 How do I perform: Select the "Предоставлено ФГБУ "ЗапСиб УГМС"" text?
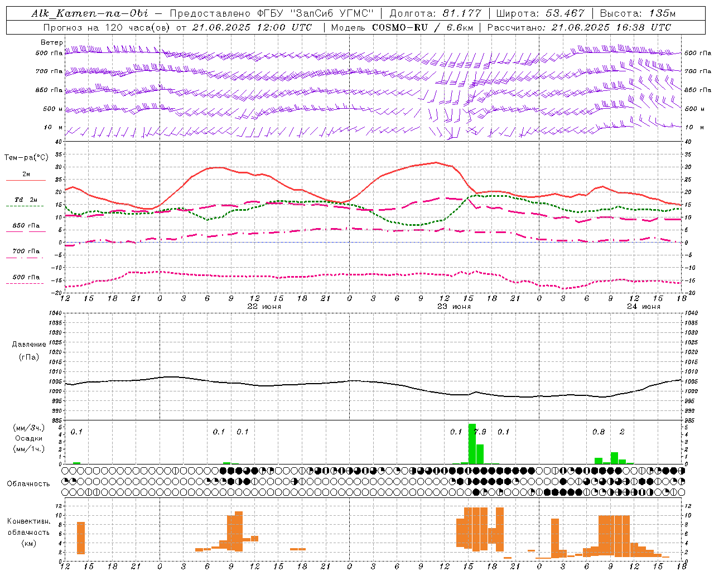pyautogui.click(x=271, y=14)
